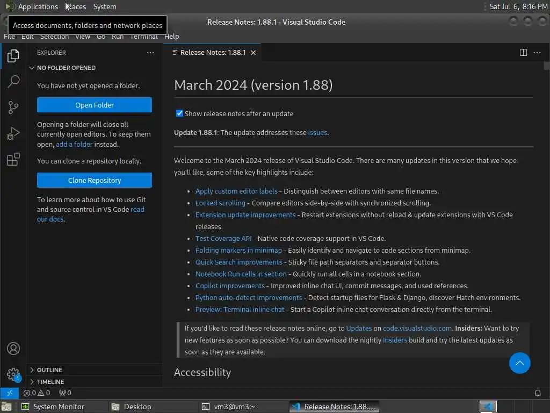Open the Manage gear icon
Viewport: 550px width, 413px height.
13,374
